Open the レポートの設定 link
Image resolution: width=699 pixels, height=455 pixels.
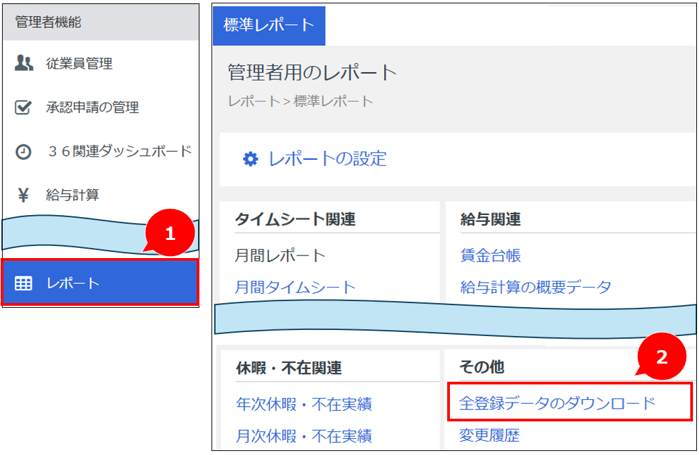[328, 159]
